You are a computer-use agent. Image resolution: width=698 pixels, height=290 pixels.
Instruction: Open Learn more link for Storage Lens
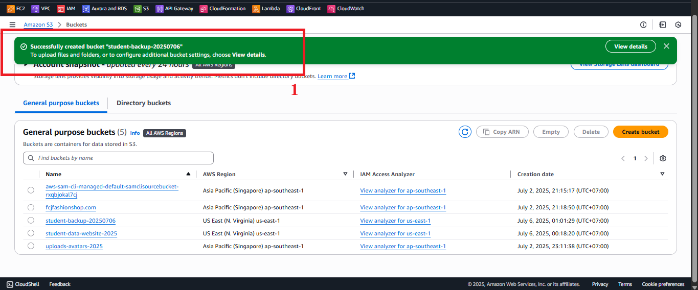[x=336, y=76]
